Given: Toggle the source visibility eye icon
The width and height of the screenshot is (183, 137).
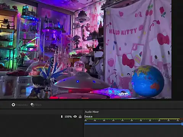Looking at the screenshot, I should tap(75, 116).
